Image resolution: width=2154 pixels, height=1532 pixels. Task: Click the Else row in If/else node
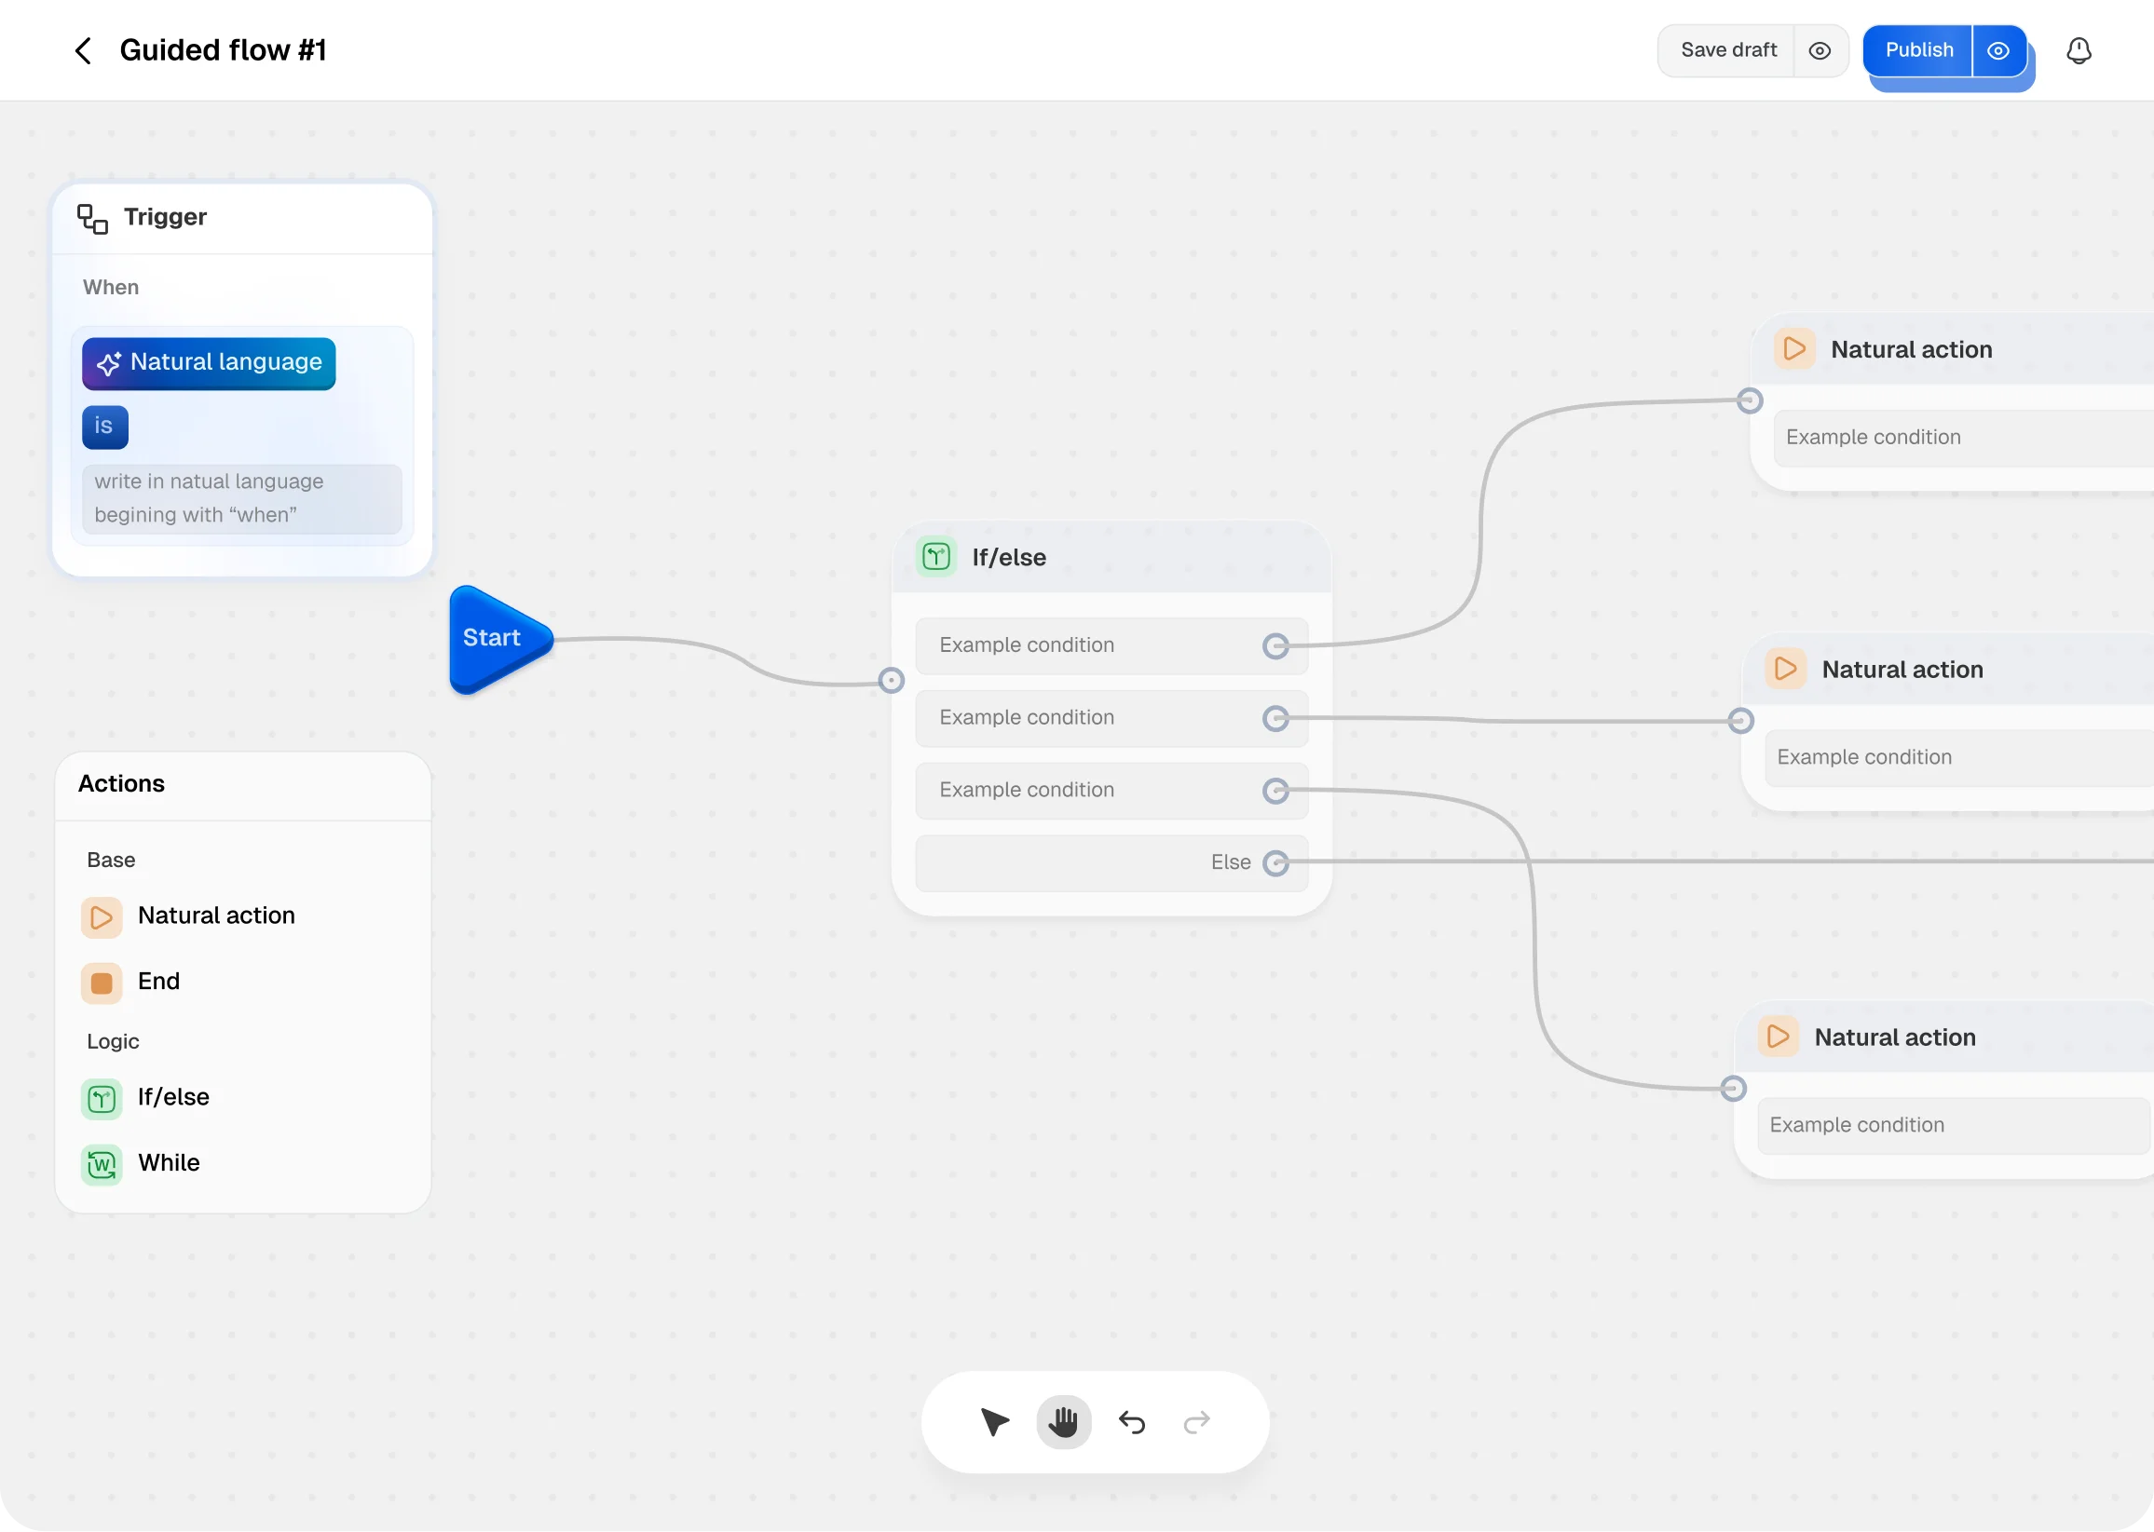[x=1111, y=863]
